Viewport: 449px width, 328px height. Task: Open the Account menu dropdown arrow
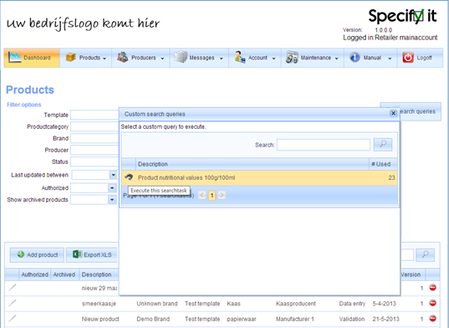click(273, 59)
